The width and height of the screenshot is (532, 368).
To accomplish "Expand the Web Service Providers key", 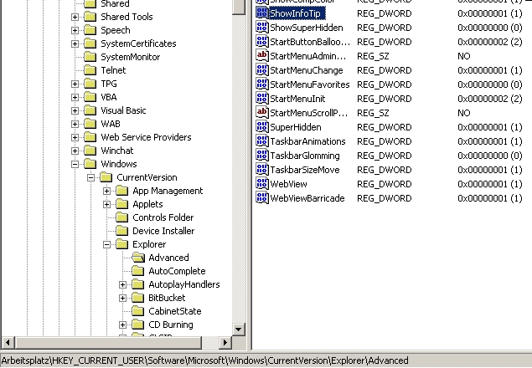I will coord(75,137).
